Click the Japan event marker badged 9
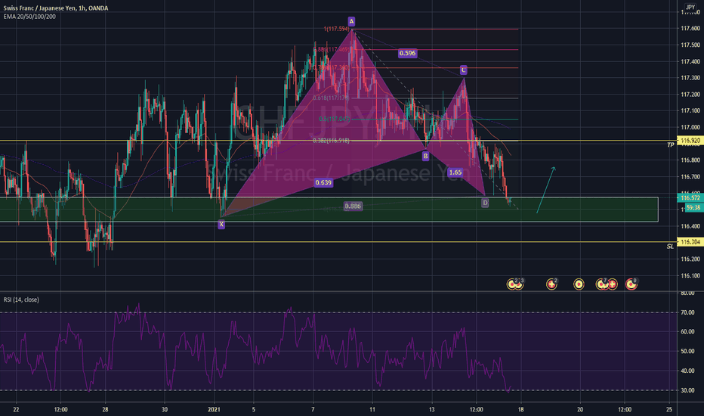 631,284
